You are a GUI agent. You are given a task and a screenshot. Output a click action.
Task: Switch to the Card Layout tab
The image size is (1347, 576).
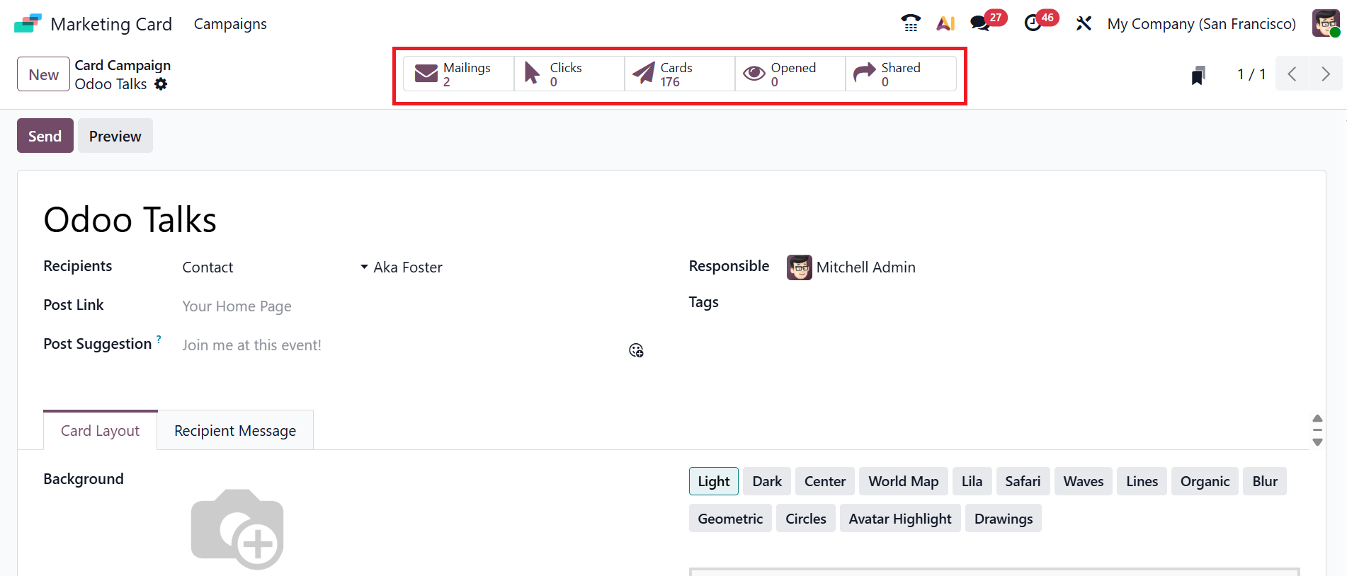(100, 430)
